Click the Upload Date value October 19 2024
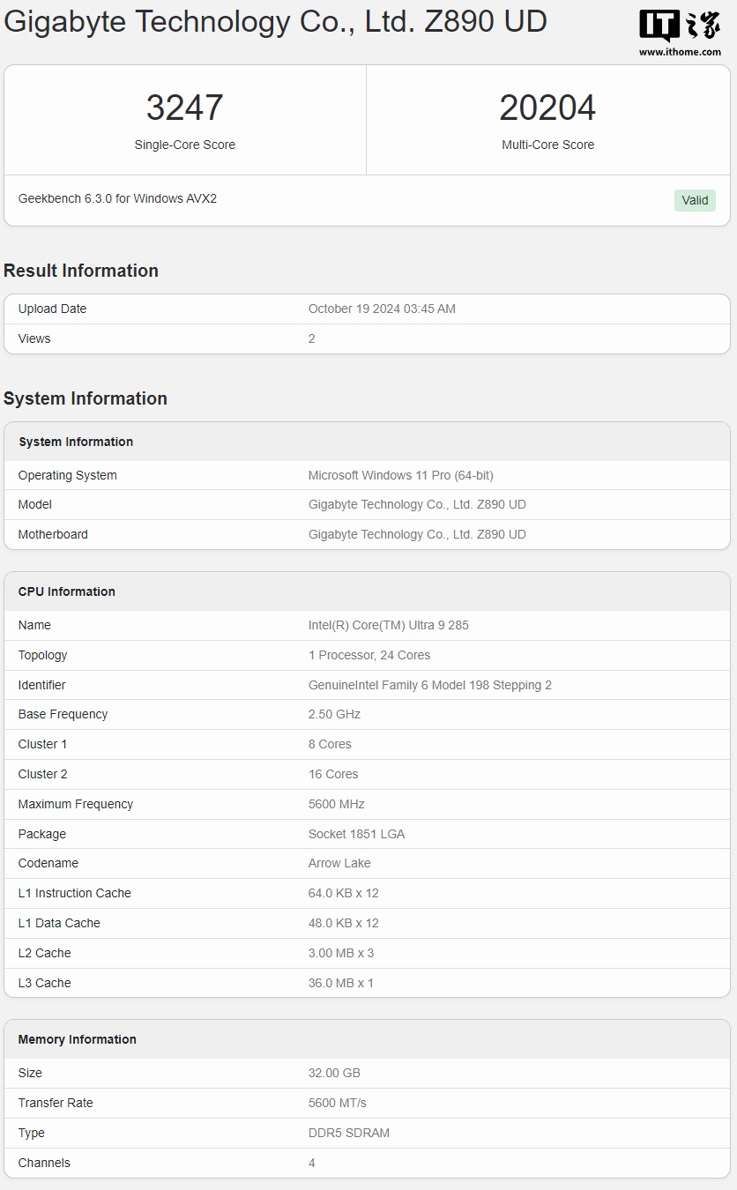Screen dimensions: 737x1190 382,309
